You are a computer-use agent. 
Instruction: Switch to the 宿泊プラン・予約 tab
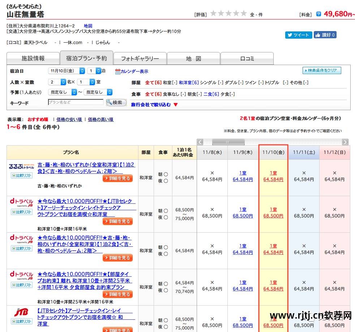pyautogui.click(x=86, y=58)
